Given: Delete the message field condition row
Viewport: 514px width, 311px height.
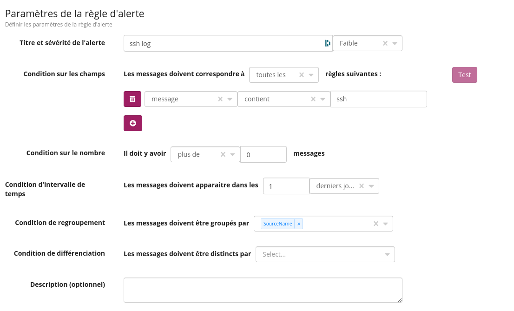Looking at the screenshot, I should 132,99.
